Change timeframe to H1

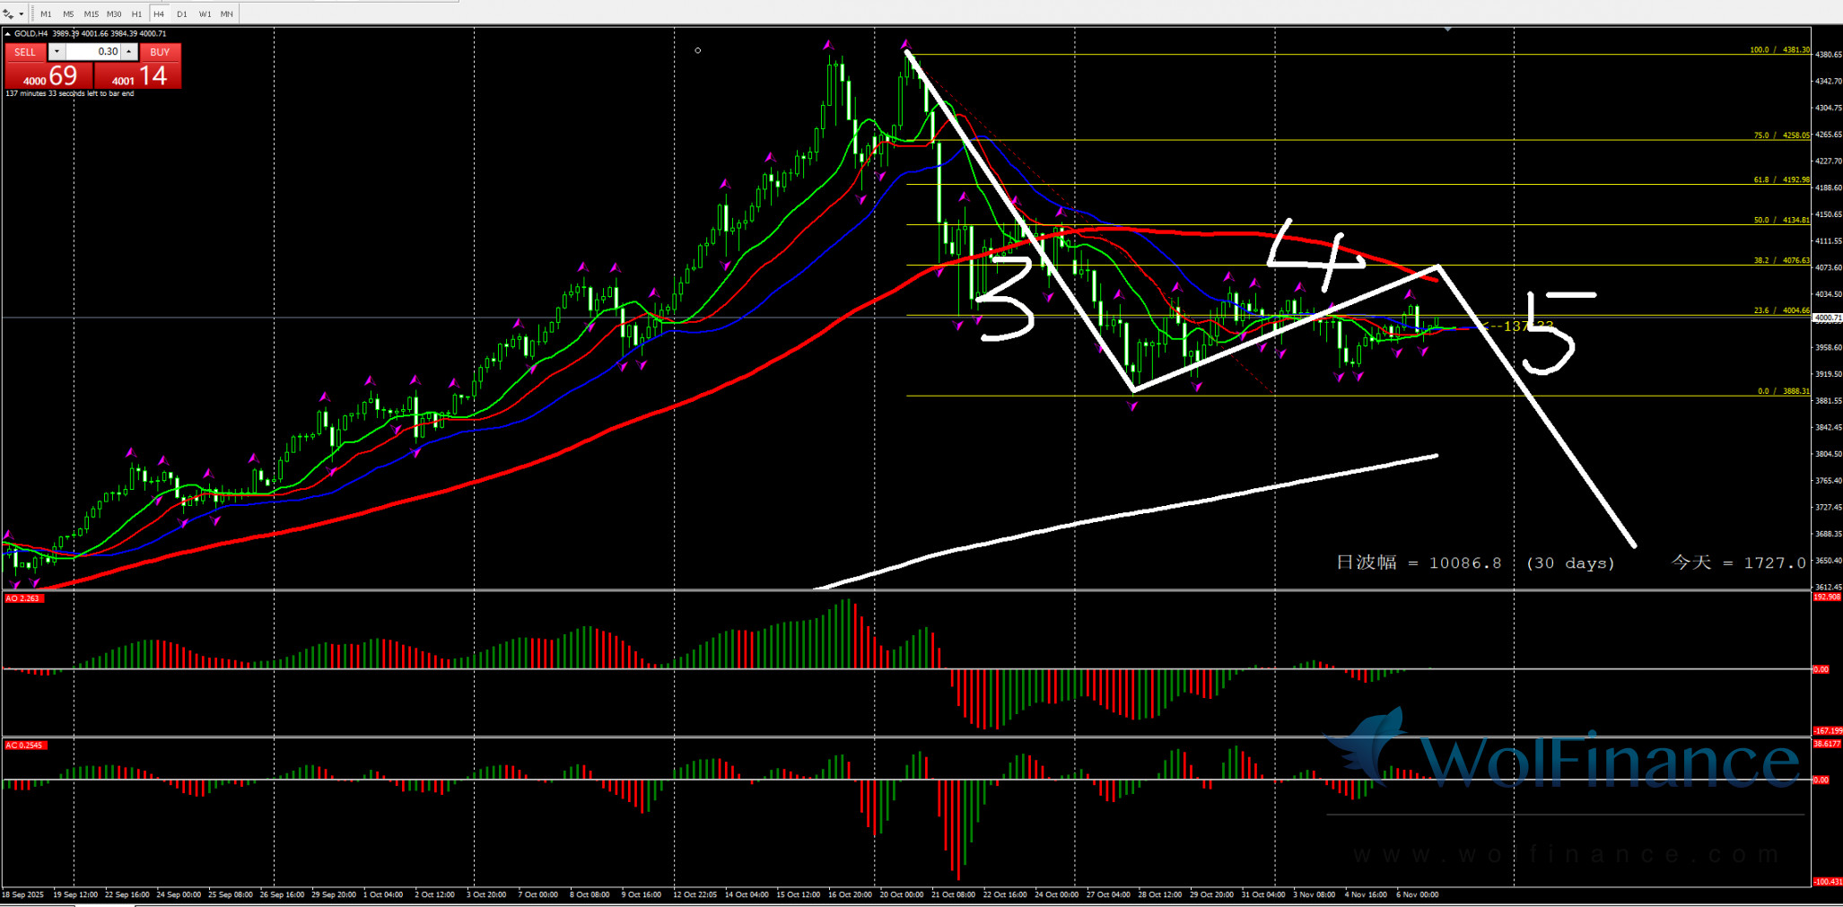pos(136,14)
